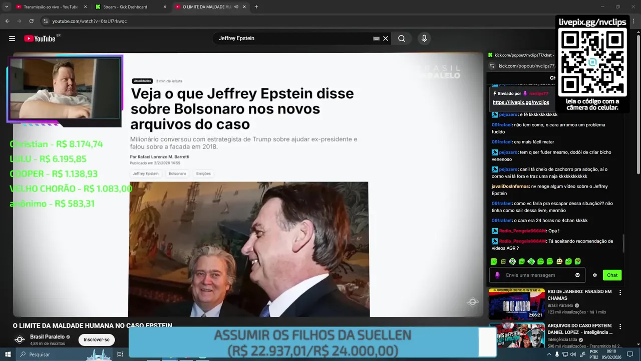
Task: Click the channel watermark on video player
Action: coord(473,302)
